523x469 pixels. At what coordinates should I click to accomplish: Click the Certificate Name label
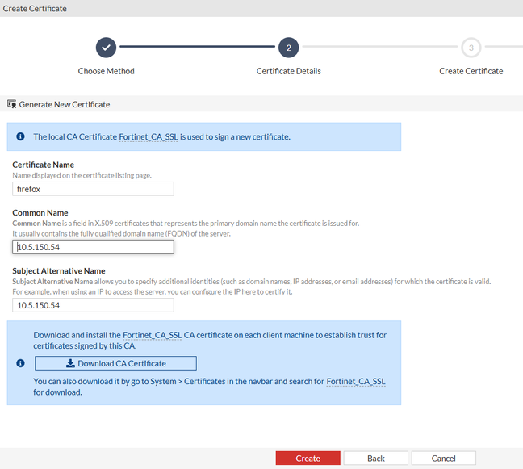coord(44,165)
